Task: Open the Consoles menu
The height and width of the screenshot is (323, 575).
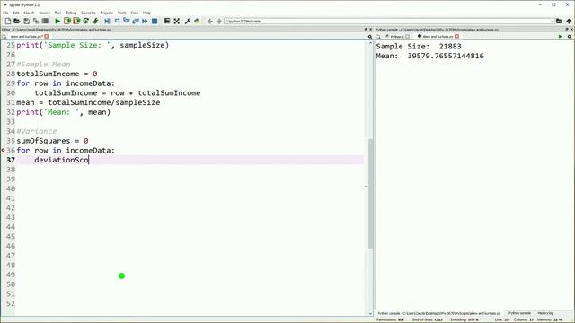Action: (88, 13)
